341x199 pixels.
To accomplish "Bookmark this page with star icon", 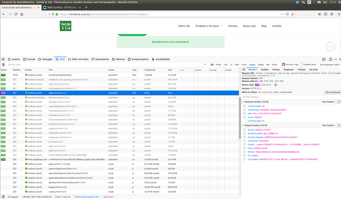I will (293, 14).
